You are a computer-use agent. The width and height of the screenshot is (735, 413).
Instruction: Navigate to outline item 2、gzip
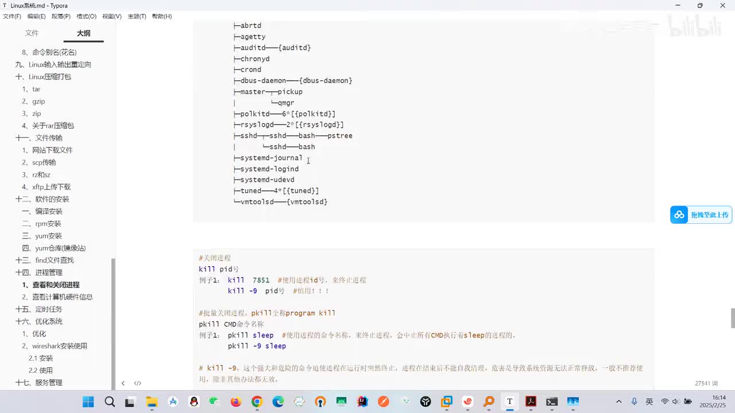point(33,102)
